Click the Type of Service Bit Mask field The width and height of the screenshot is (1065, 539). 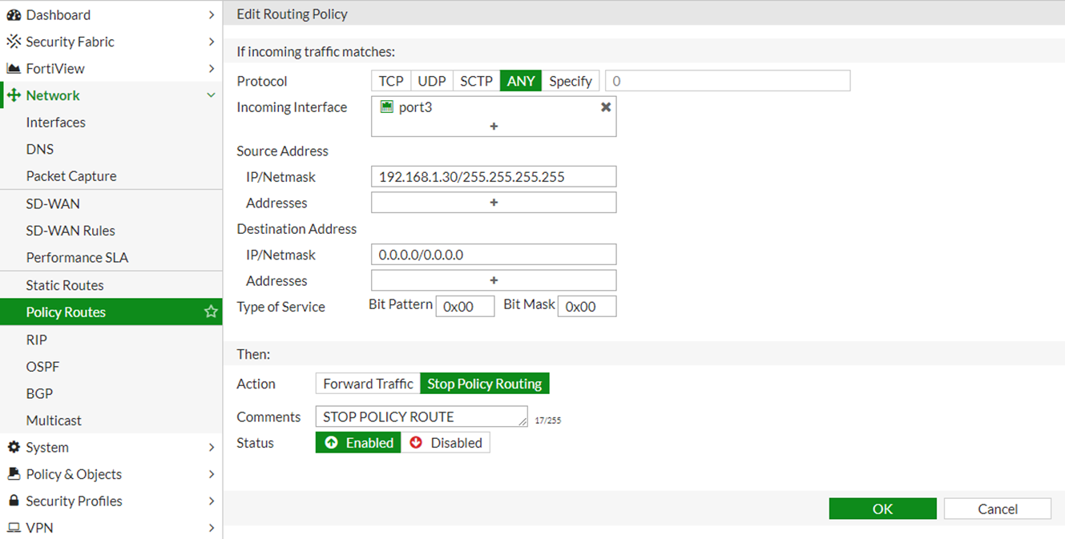(x=587, y=307)
